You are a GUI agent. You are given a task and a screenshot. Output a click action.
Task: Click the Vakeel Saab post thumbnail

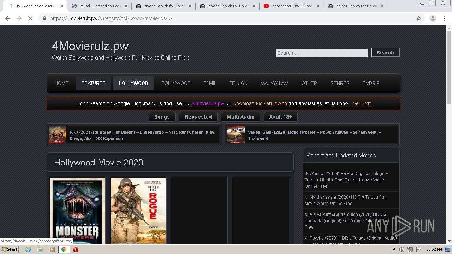pyautogui.click(x=236, y=134)
